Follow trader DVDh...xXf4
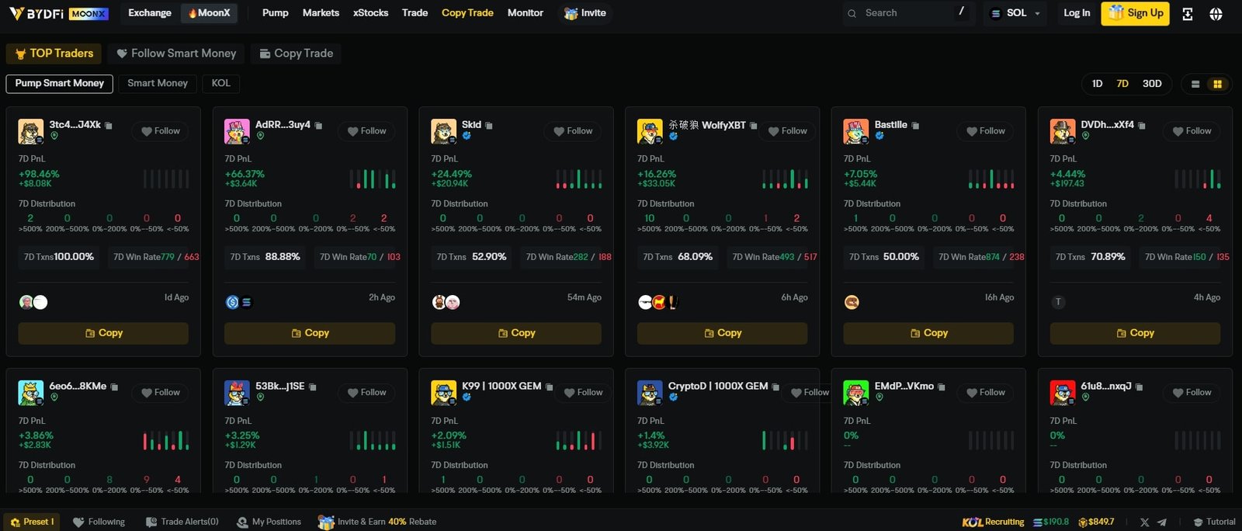 click(1192, 131)
